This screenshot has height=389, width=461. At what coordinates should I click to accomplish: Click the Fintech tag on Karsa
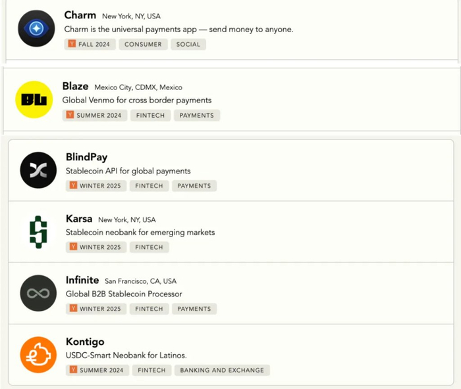tap(149, 247)
